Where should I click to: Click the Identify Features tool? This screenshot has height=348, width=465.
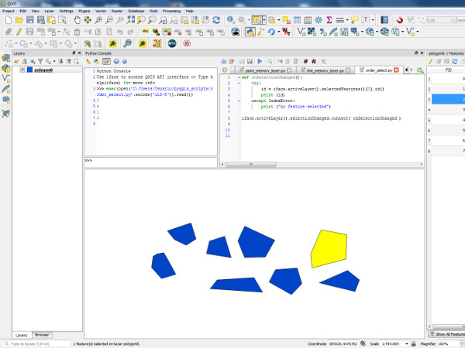point(230,20)
